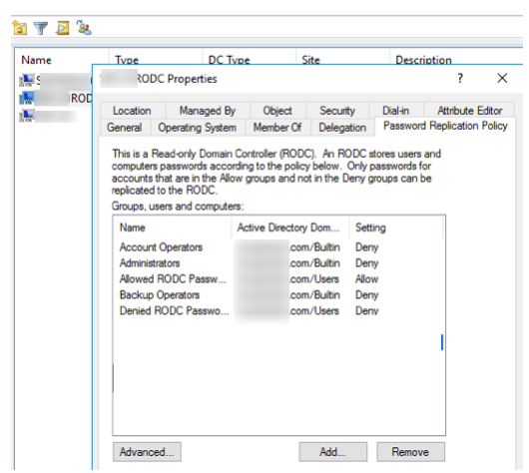
Task: Select the third domain controller icon
Action: (27, 116)
